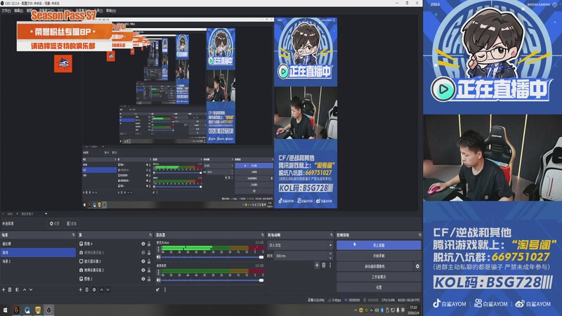Screen dimensions: 562x316
Task: Undock the audio mixer panel via float icon
Action: [263, 235]
